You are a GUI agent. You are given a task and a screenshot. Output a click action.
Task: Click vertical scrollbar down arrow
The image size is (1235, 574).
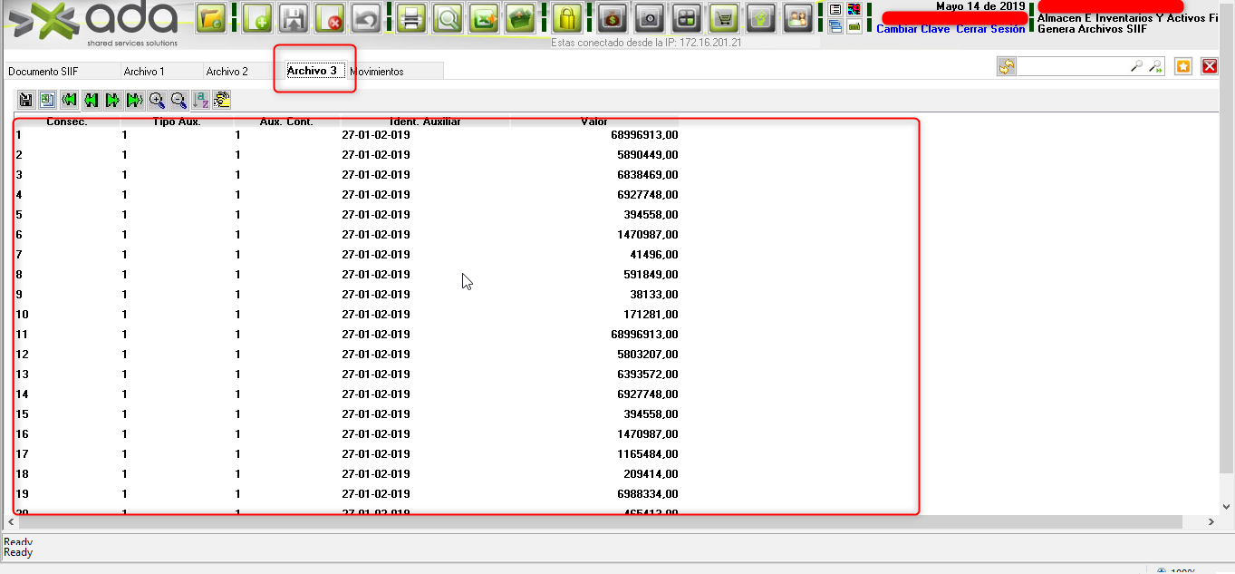point(1227,507)
